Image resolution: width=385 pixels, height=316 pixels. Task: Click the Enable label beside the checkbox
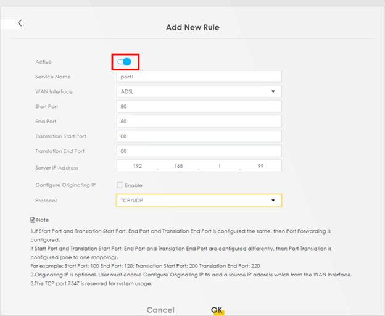coord(133,185)
